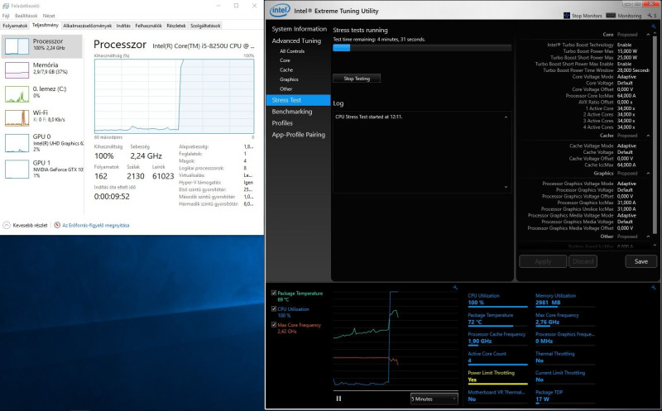This screenshot has width=662, height=411.
Task: Click the stress test progress bar
Action: (x=422, y=48)
